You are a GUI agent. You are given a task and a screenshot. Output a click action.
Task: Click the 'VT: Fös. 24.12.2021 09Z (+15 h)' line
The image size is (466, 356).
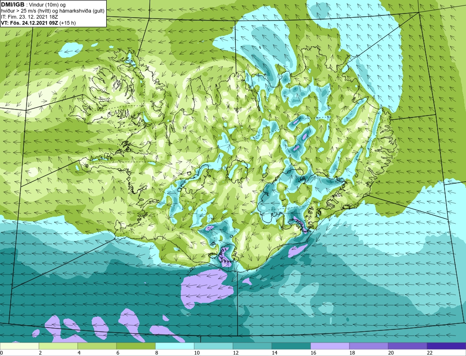click(38, 23)
